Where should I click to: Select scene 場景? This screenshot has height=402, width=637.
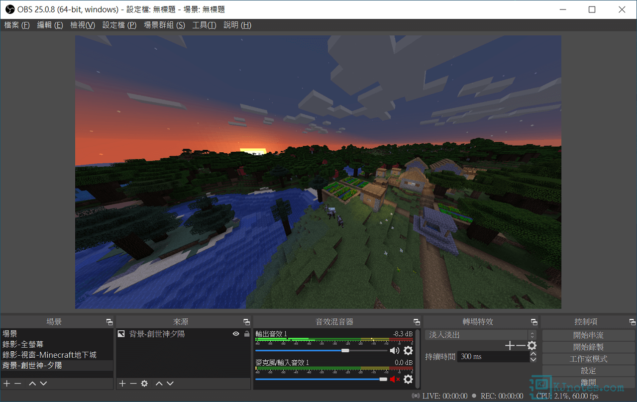57,334
